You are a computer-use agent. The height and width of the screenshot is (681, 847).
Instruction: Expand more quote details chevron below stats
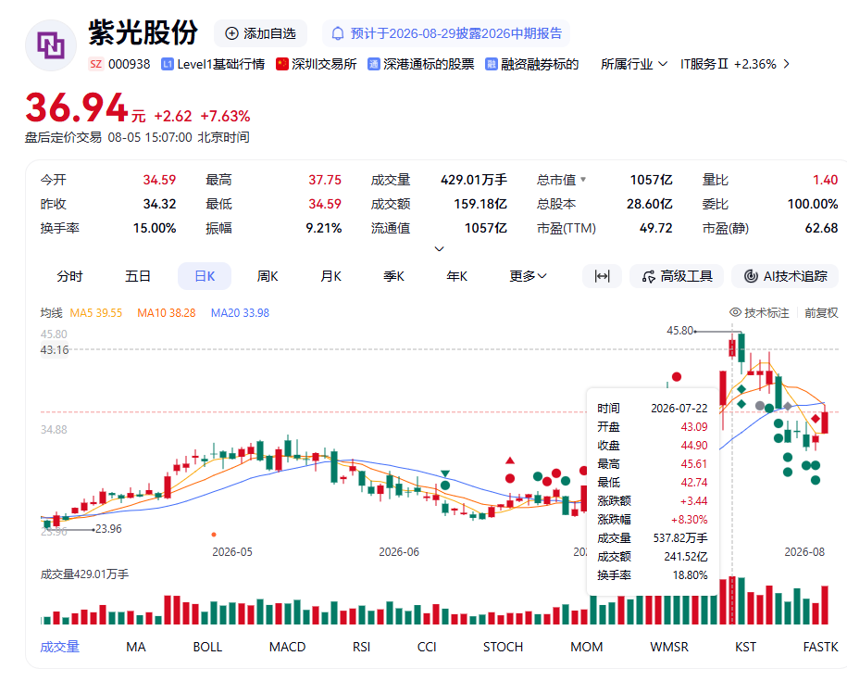tap(439, 248)
